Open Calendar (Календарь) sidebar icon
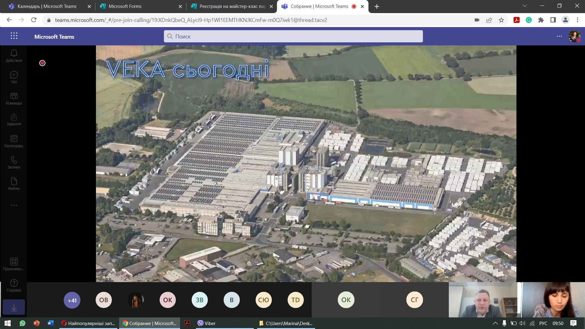This screenshot has width=585, height=329. (14, 141)
